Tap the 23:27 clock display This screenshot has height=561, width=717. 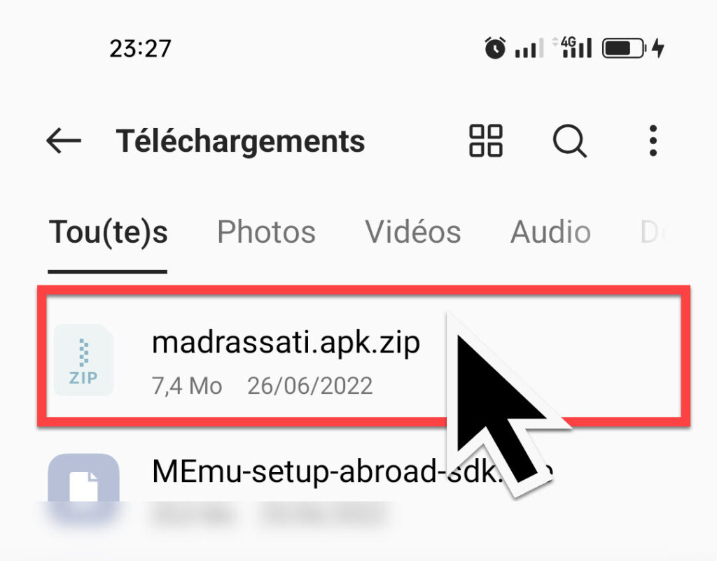pyautogui.click(x=140, y=48)
